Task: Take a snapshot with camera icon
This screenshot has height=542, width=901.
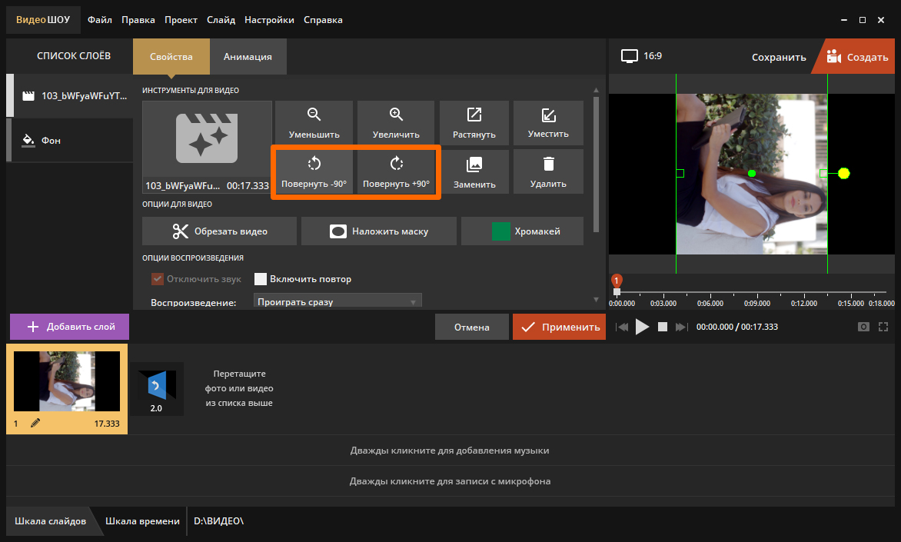Action: (x=864, y=327)
